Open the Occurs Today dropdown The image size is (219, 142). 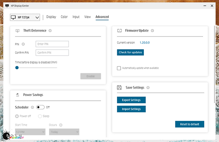click(64, 132)
